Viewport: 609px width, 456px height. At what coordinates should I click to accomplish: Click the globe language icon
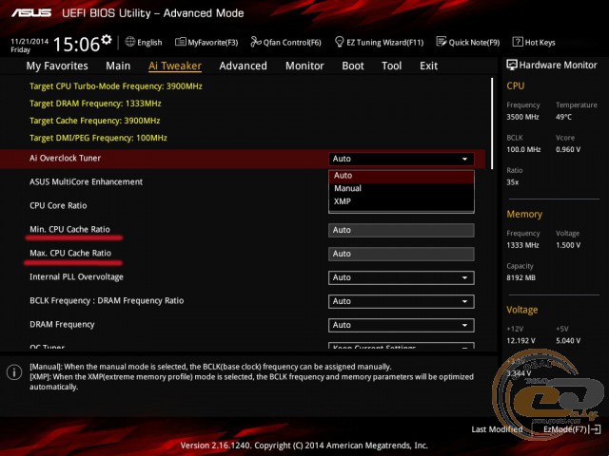(130, 42)
